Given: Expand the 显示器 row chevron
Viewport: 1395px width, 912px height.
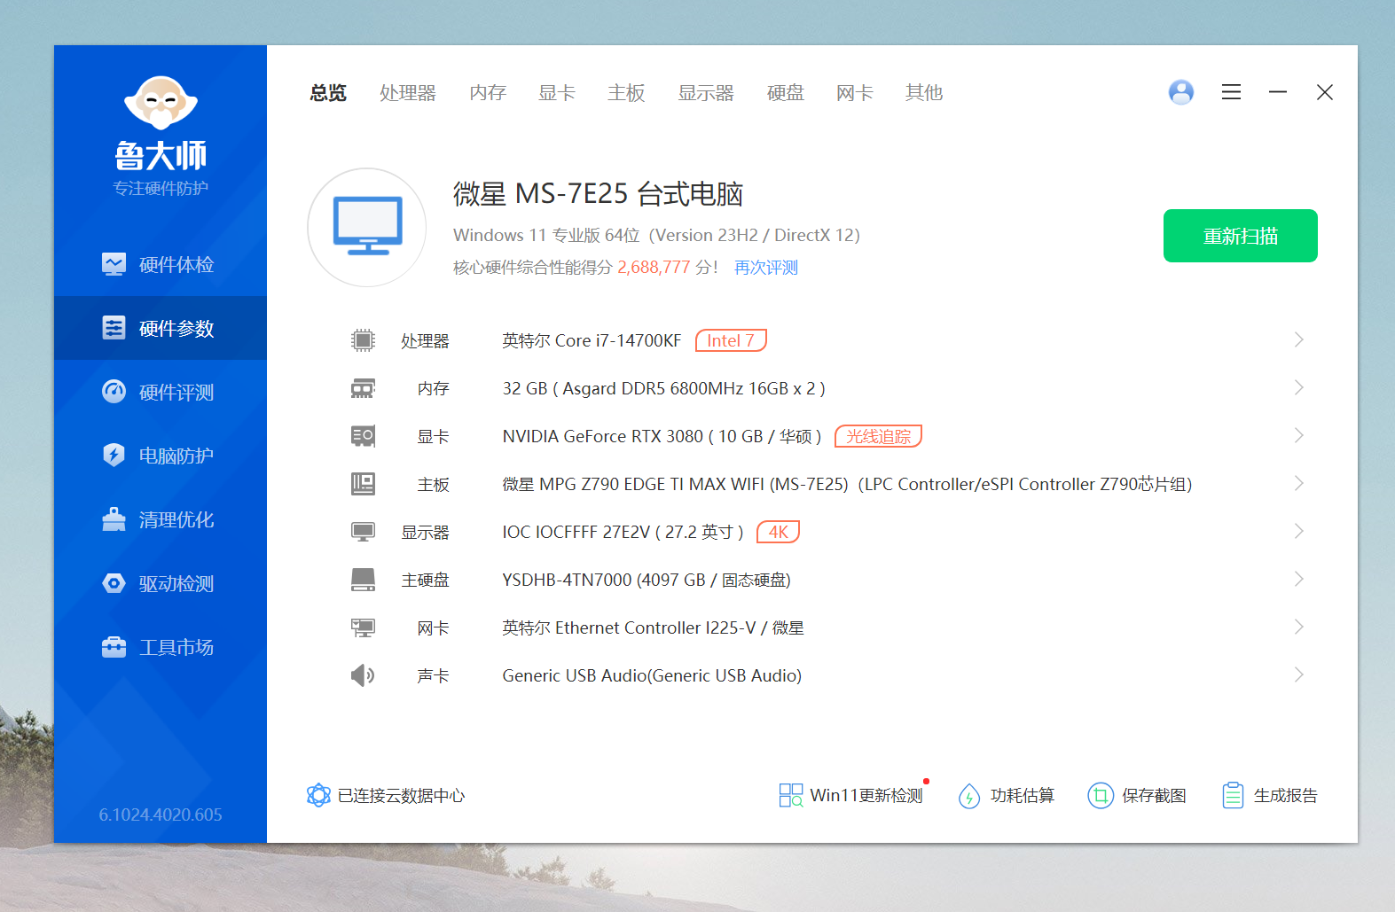Looking at the screenshot, I should 1298,532.
